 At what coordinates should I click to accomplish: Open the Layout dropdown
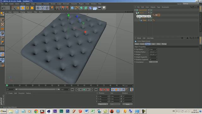point(191,4)
